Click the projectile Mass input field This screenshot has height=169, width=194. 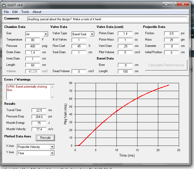coord(171,40)
